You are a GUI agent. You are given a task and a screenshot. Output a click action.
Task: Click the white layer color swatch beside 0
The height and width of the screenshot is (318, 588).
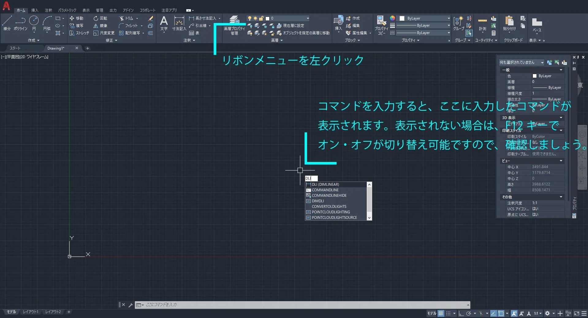[x=267, y=18]
